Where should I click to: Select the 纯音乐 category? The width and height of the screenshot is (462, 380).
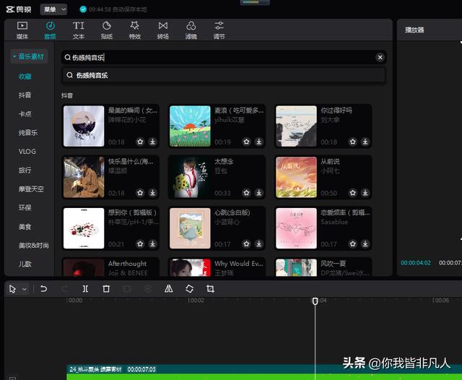point(28,133)
